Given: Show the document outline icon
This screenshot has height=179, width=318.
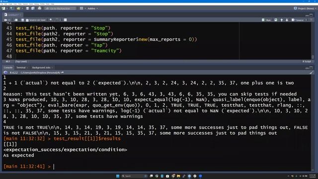Looking at the screenshot, I should click(312, 20).
